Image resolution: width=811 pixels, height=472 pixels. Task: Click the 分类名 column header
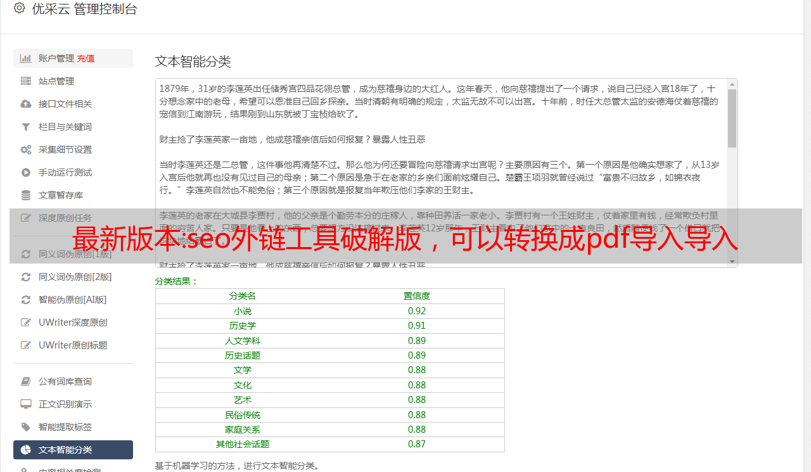(243, 296)
